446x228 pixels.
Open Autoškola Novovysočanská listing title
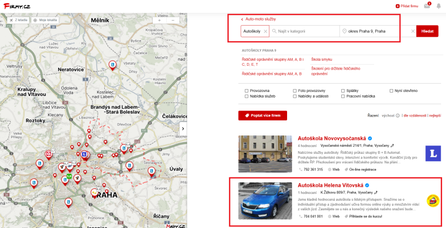[x=332, y=138]
